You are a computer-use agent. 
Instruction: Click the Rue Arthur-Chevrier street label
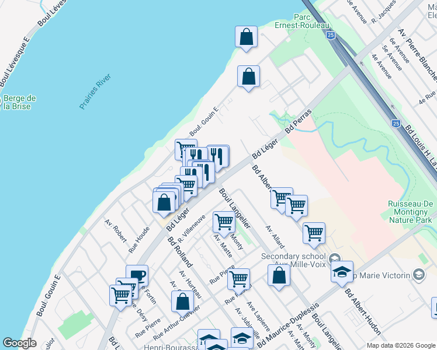point(176,323)
